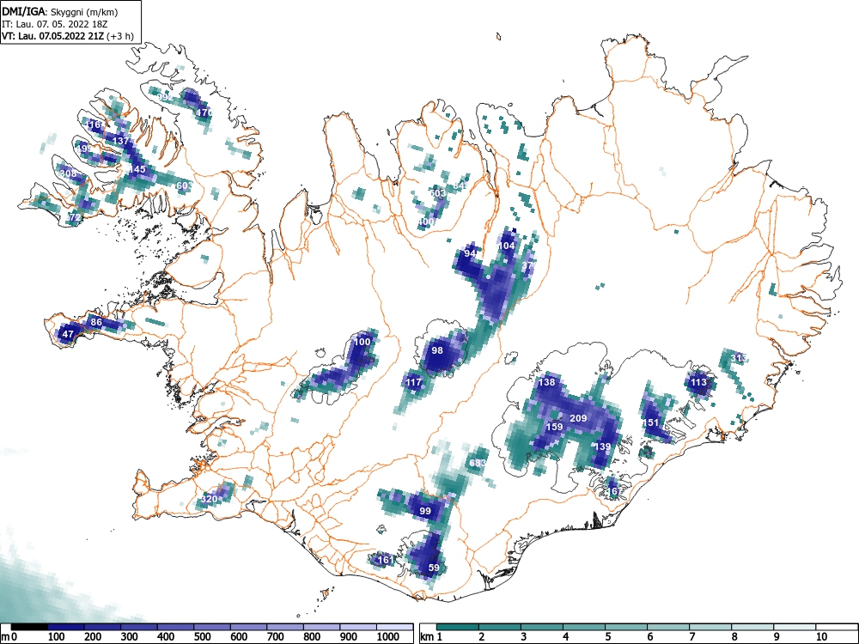Image resolution: width=859 pixels, height=644 pixels.
Task: Select the map value 99
Action: (x=425, y=511)
